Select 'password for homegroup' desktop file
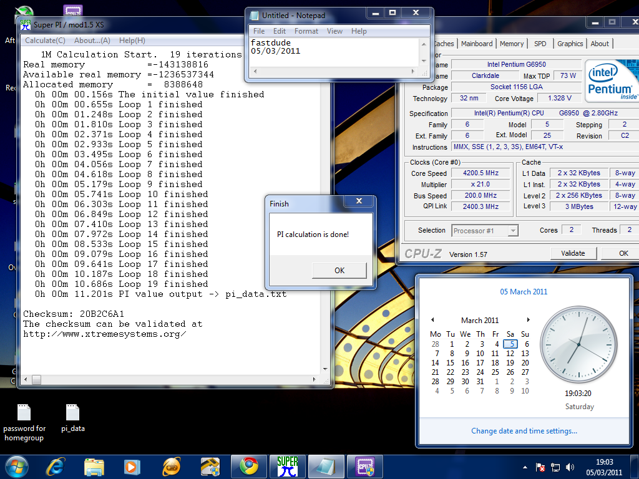639x479 pixels. pyautogui.click(x=24, y=423)
